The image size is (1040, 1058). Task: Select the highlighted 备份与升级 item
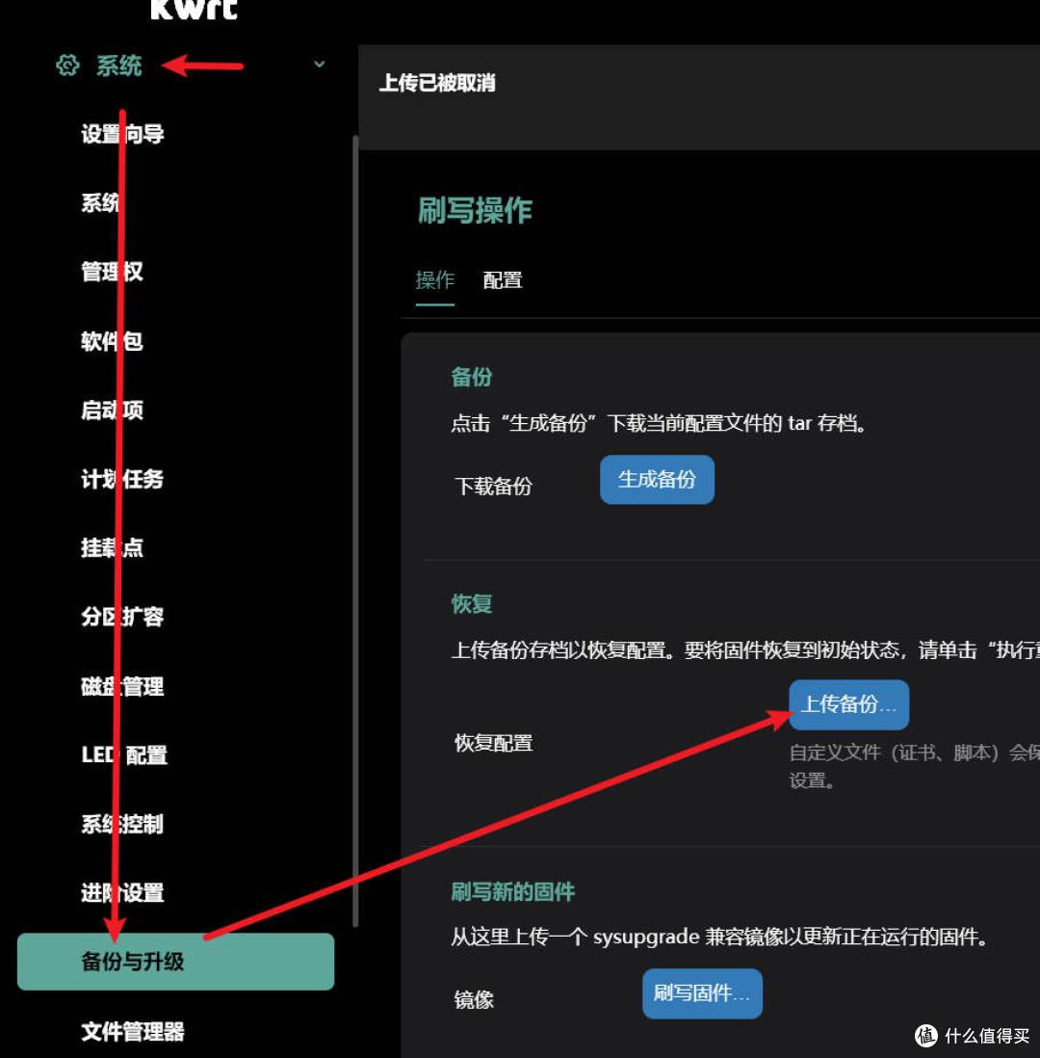tap(175, 962)
